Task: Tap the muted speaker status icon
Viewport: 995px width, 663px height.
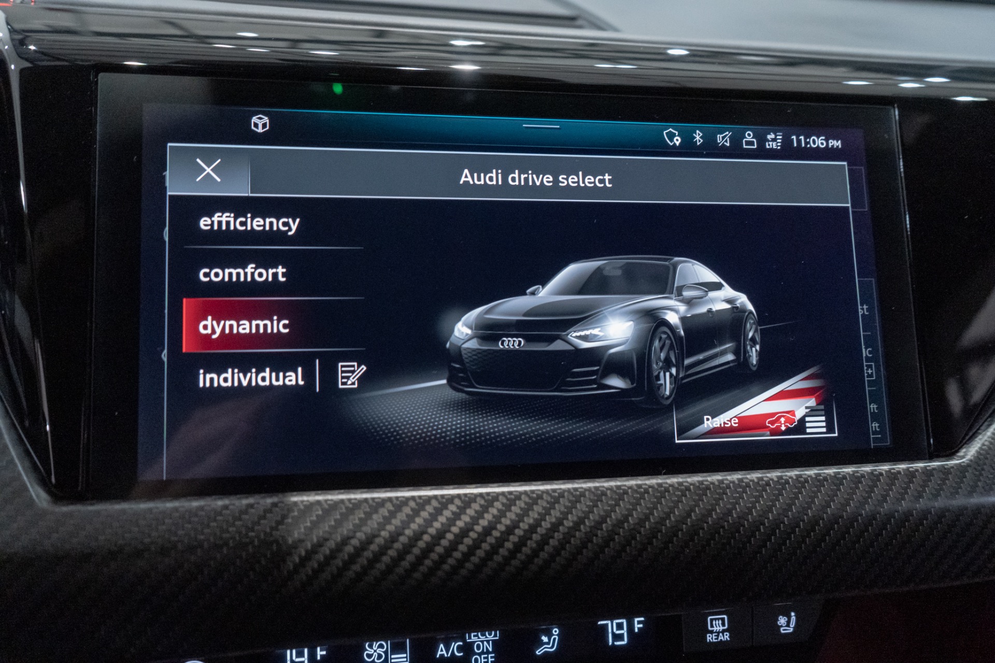Action: [723, 139]
